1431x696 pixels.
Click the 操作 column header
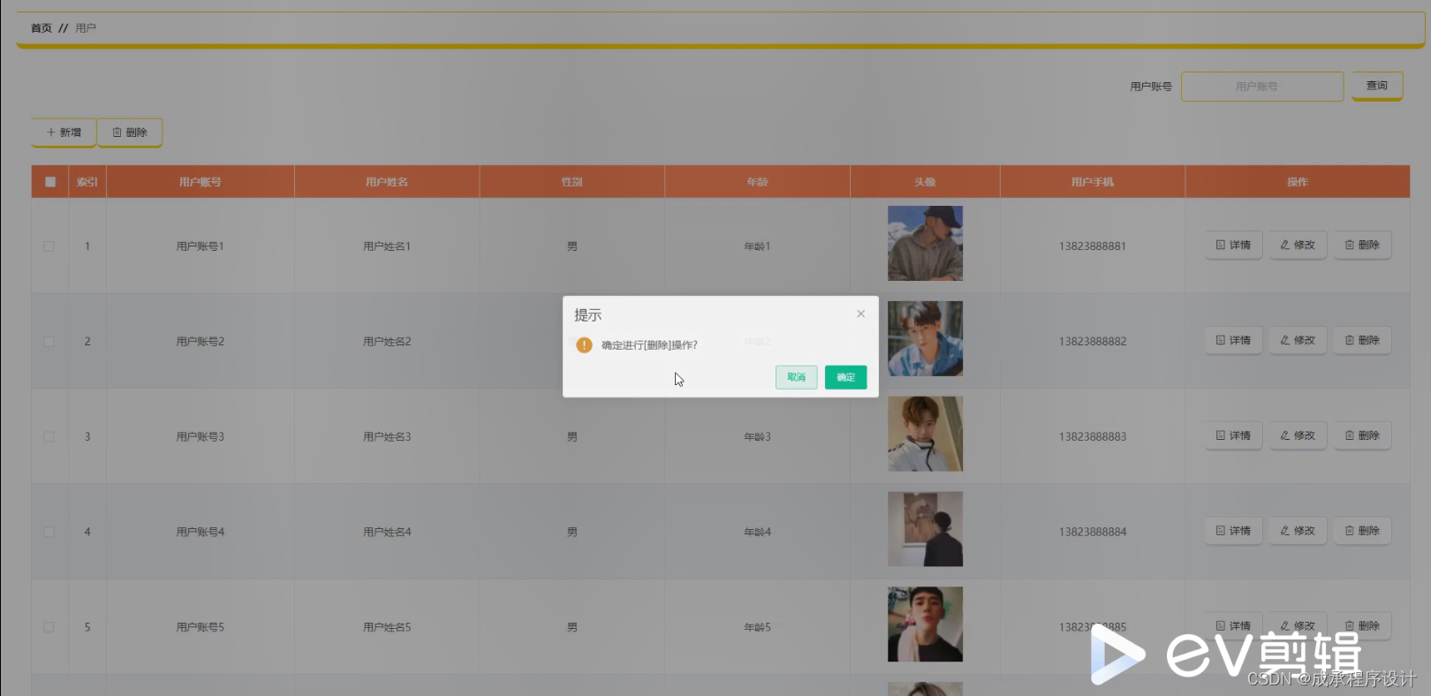(x=1298, y=182)
